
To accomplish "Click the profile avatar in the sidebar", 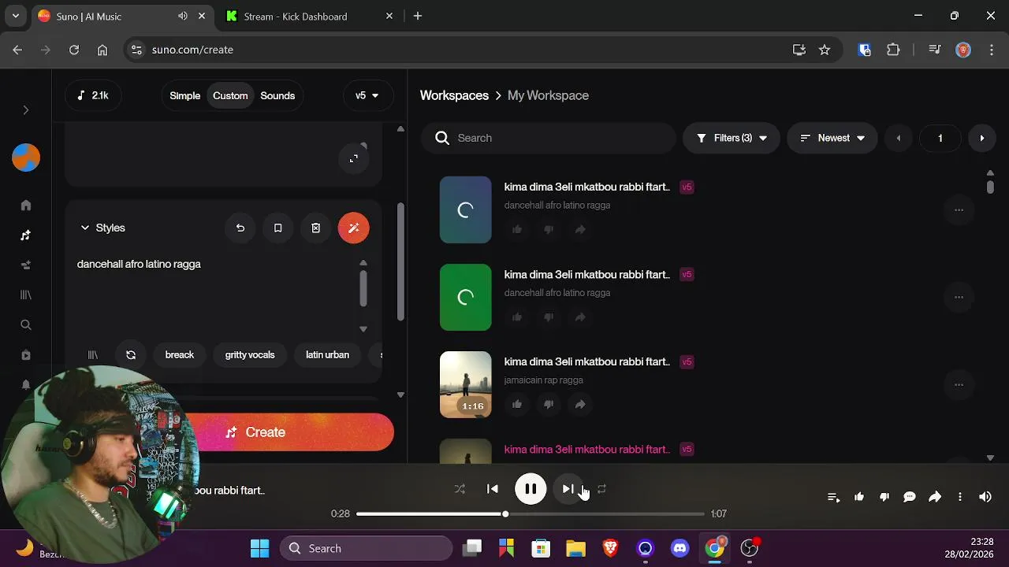I will pyautogui.click(x=26, y=157).
